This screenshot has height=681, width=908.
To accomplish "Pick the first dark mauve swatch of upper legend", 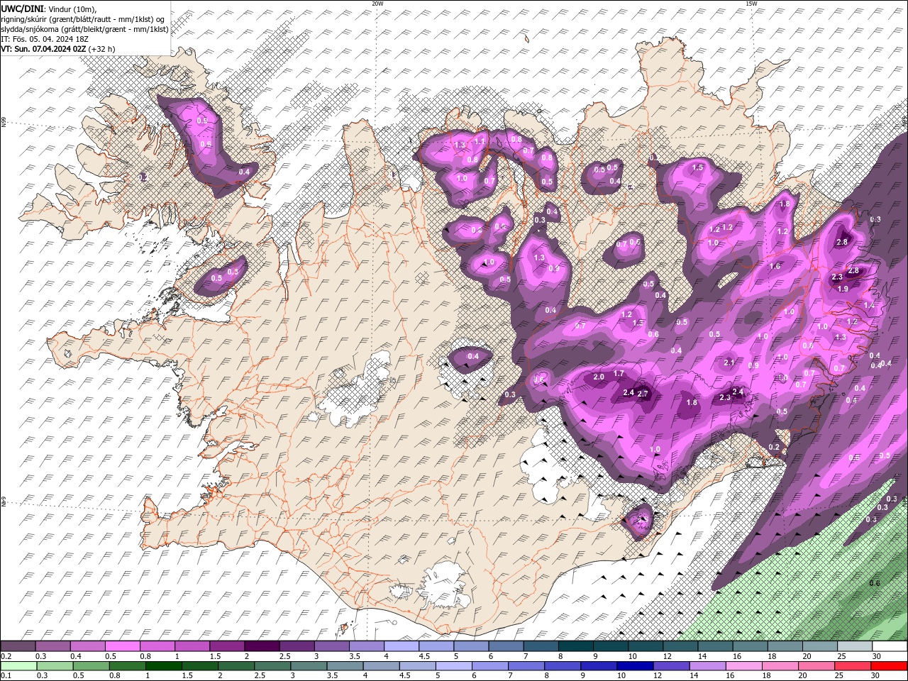I will tap(18, 646).
